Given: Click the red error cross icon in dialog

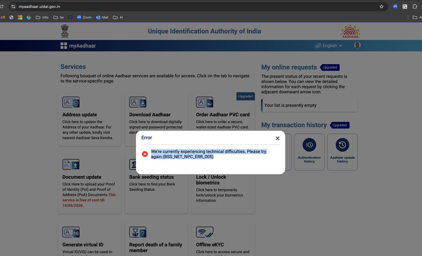Looking at the screenshot, I should 145,154.
